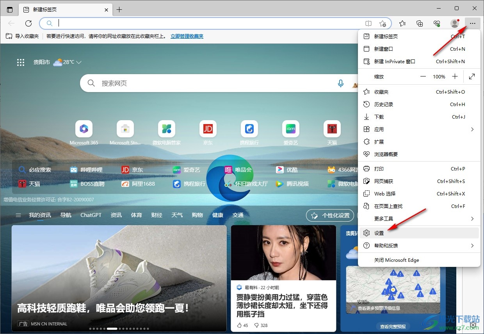Click the zoom in plus button
Viewport: 484px width, 334px height.
[455, 76]
